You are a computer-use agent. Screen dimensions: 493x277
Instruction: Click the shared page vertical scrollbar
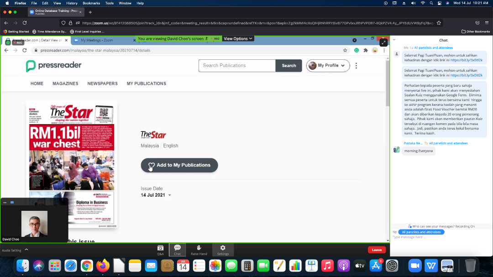pos(388,84)
